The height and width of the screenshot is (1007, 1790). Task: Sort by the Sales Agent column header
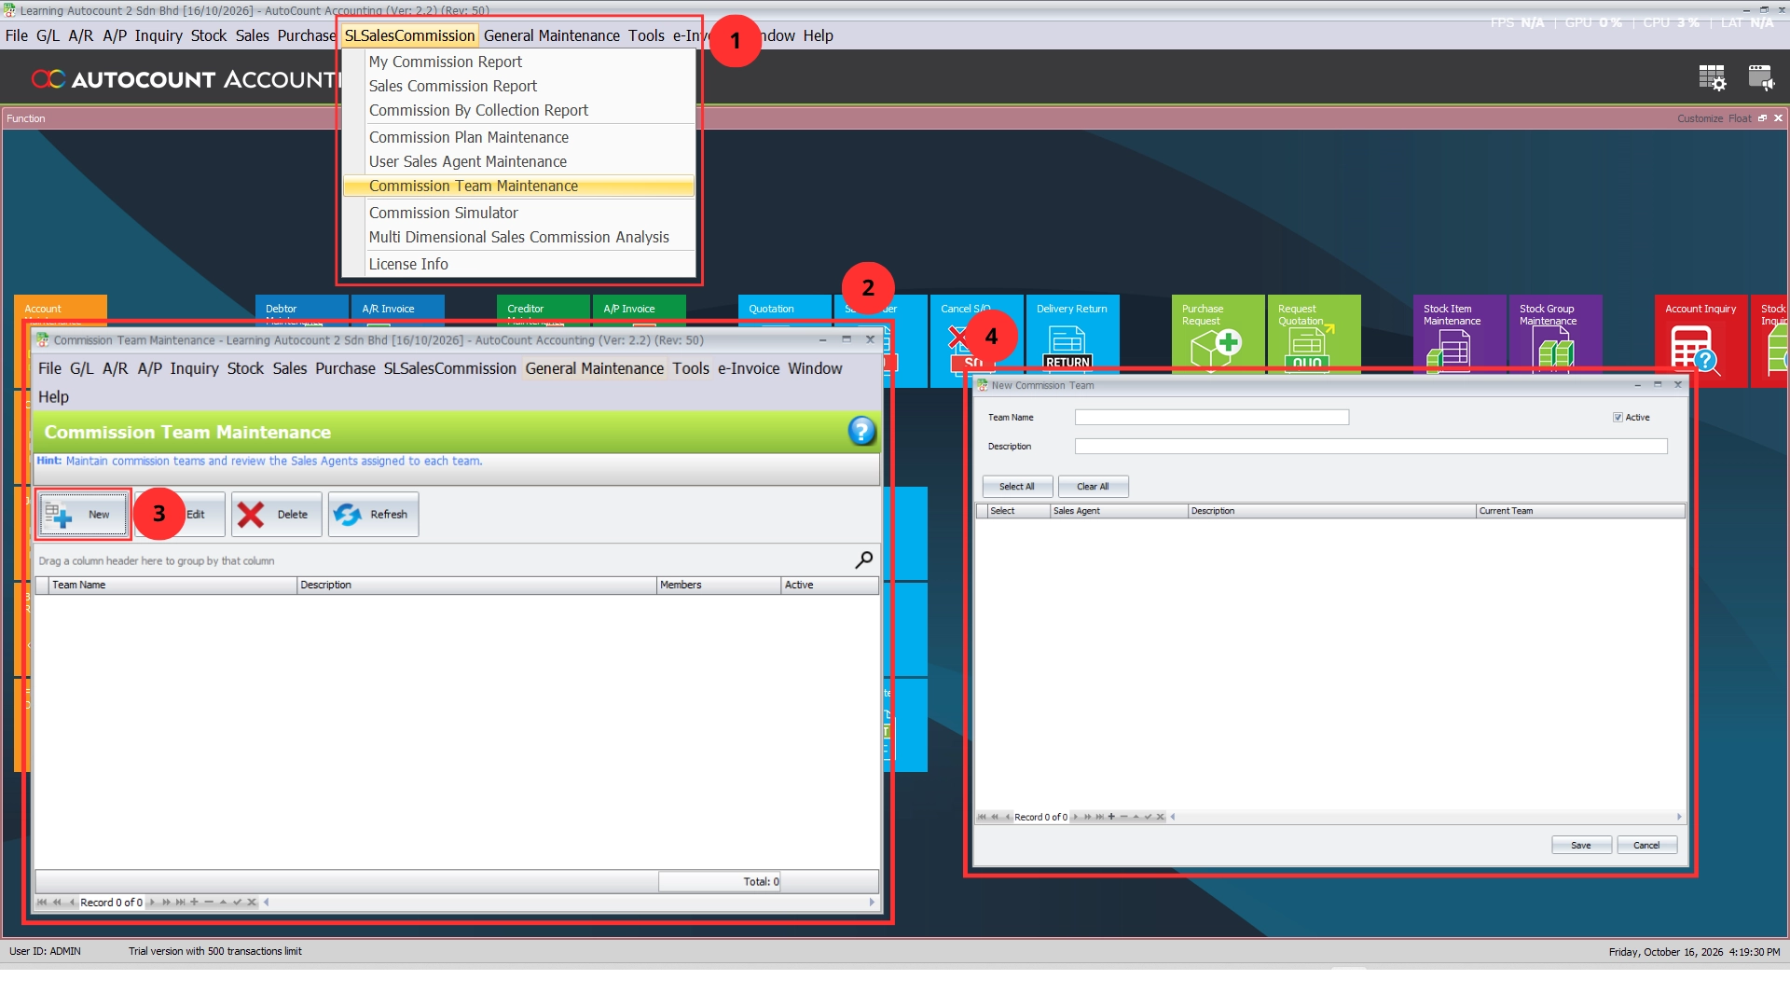(x=1119, y=511)
